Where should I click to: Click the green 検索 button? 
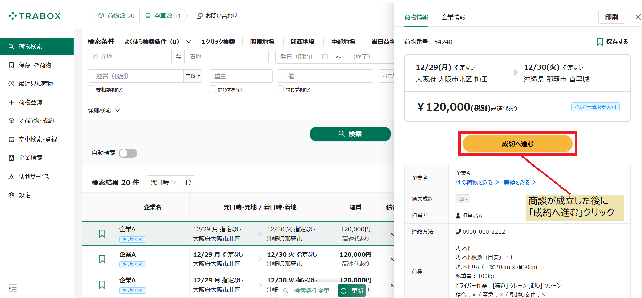pyautogui.click(x=350, y=134)
